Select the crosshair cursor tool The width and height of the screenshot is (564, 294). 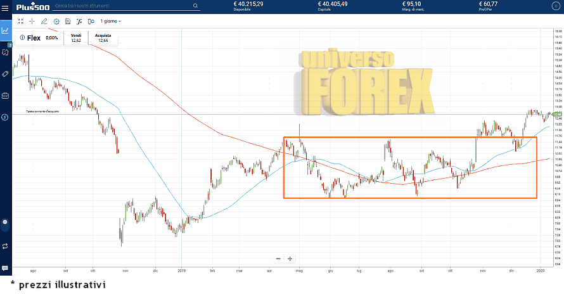pos(32,21)
